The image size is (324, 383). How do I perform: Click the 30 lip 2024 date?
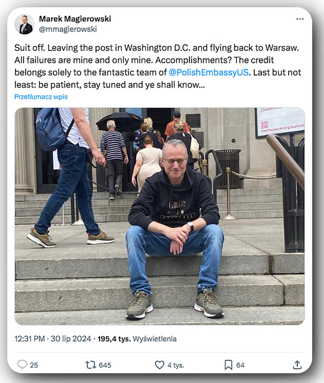[x=71, y=339]
